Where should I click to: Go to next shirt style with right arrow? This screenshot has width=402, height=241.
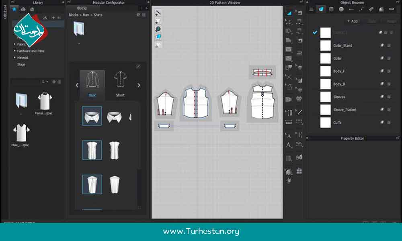point(139,85)
